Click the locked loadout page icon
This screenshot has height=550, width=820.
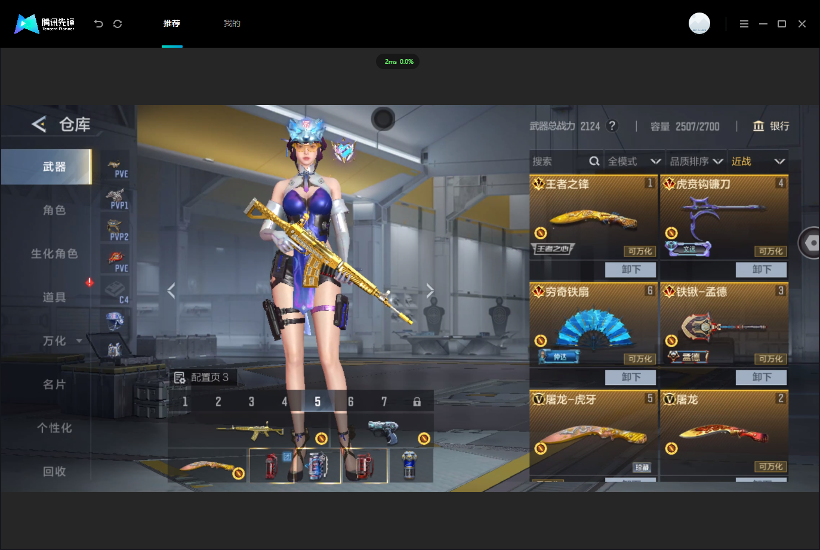pyautogui.click(x=417, y=402)
